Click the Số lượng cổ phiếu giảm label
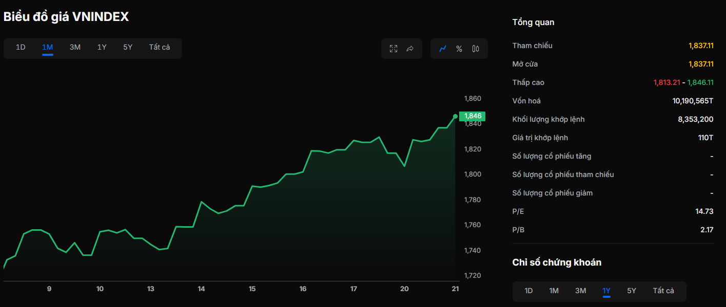This screenshot has height=307, width=726. pyautogui.click(x=552, y=193)
